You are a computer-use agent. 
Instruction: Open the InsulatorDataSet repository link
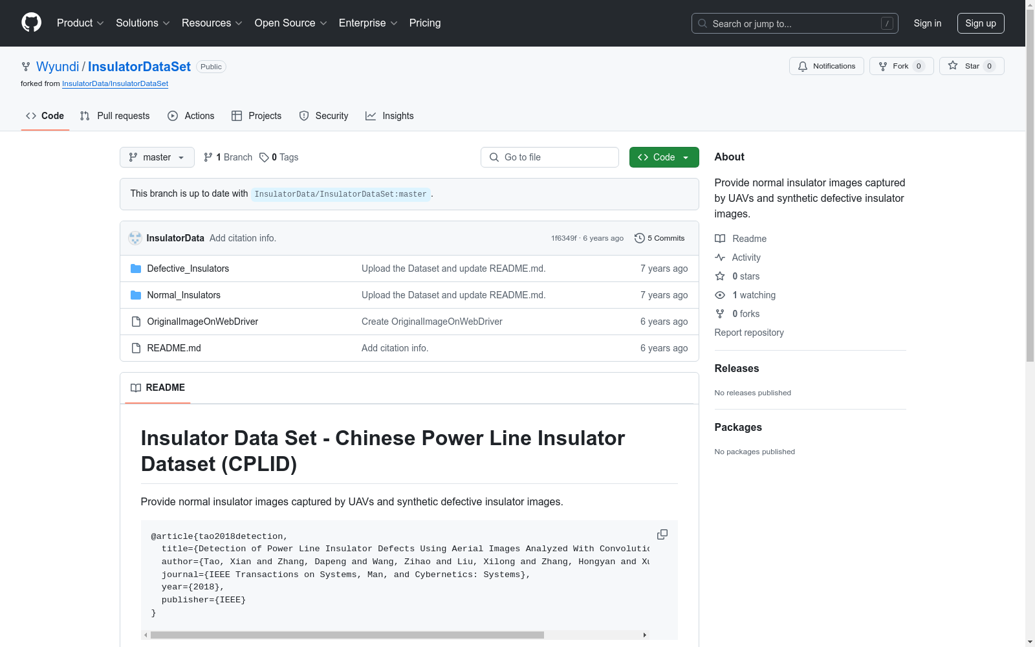pos(139,67)
